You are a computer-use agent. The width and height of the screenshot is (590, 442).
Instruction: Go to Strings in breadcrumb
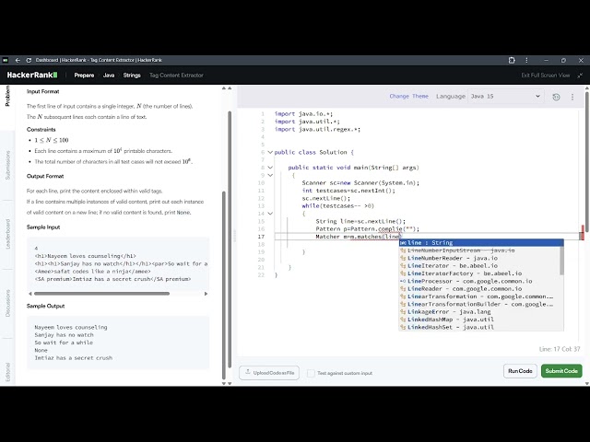(x=132, y=76)
